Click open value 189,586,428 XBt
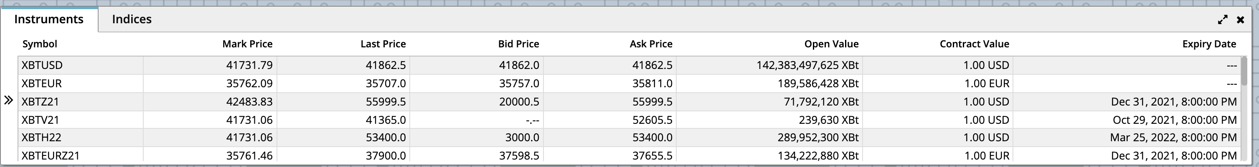1259x167 pixels. [818, 83]
